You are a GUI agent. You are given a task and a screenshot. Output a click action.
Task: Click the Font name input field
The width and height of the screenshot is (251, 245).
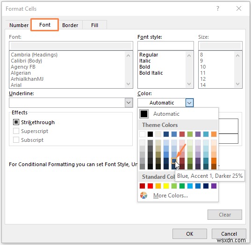click(71, 46)
